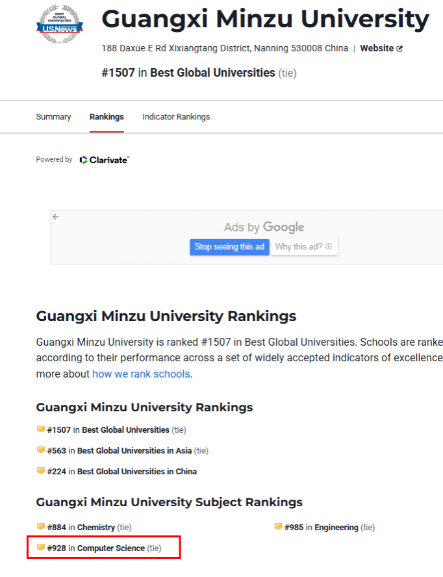Open the Computer Science subject ranking

click(110, 548)
